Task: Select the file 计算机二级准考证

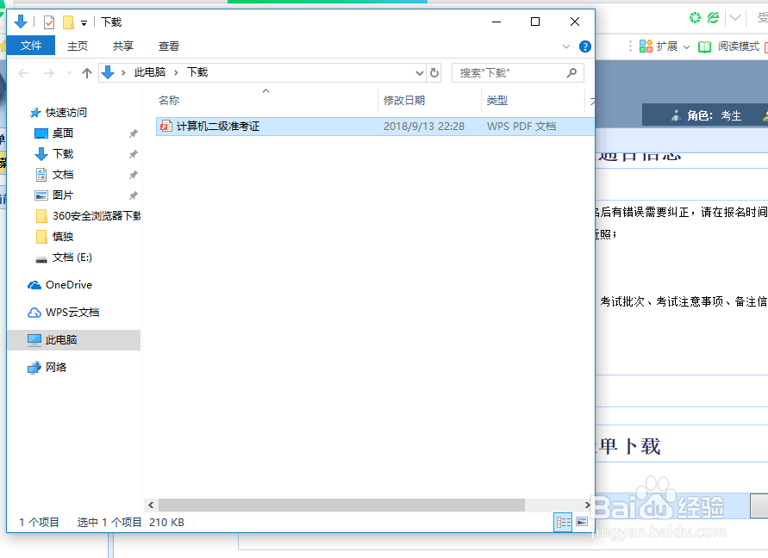Action: click(375, 127)
